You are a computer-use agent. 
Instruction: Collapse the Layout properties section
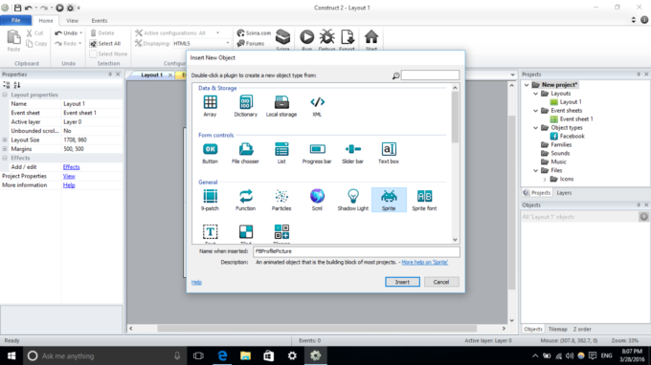[x=5, y=95]
